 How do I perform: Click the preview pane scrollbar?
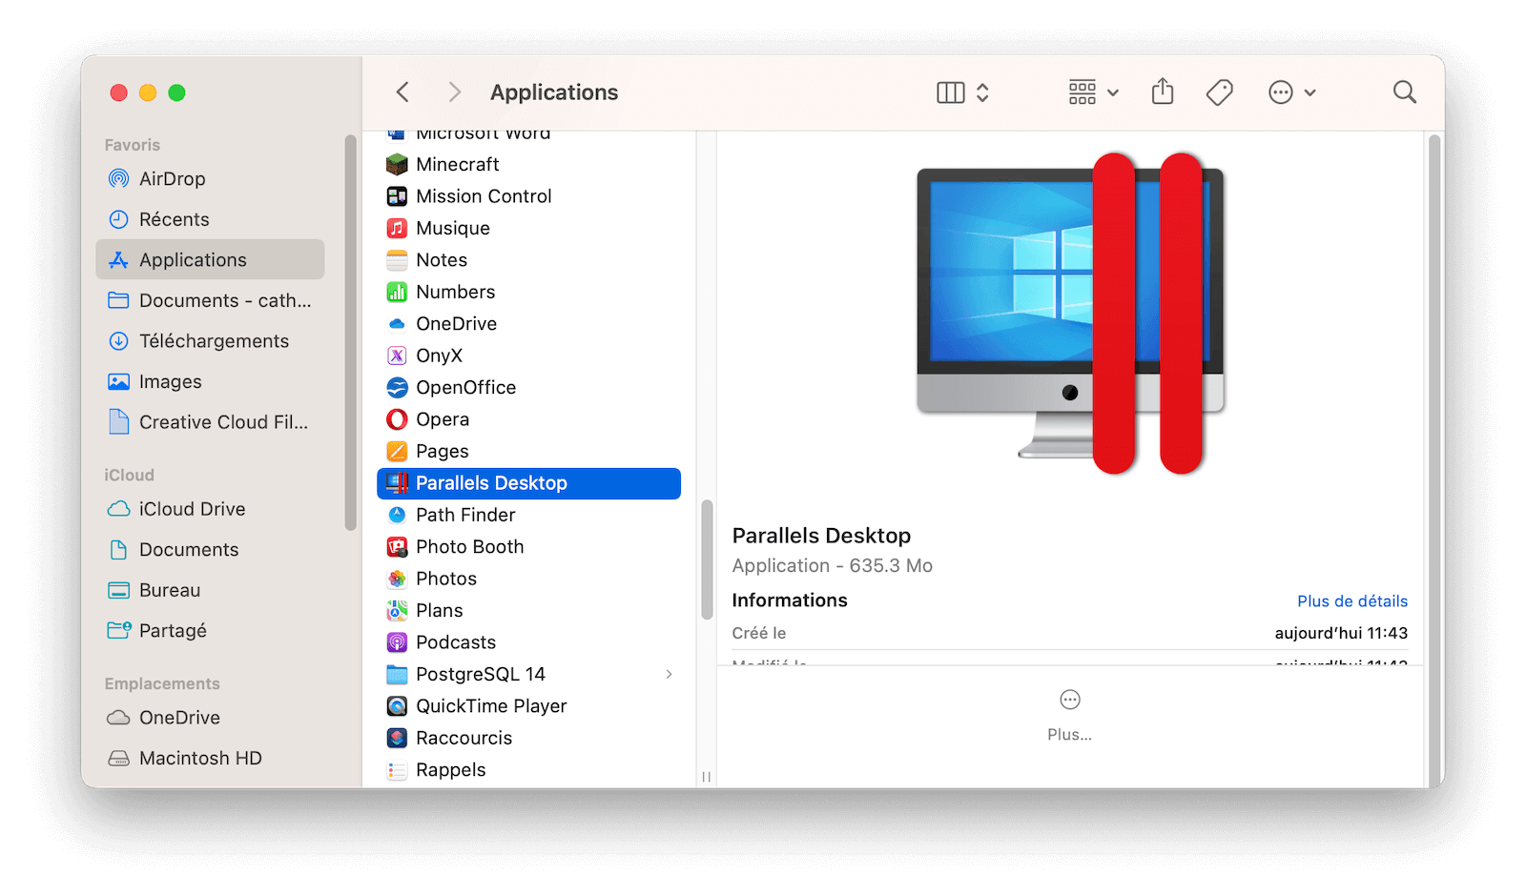click(1434, 460)
